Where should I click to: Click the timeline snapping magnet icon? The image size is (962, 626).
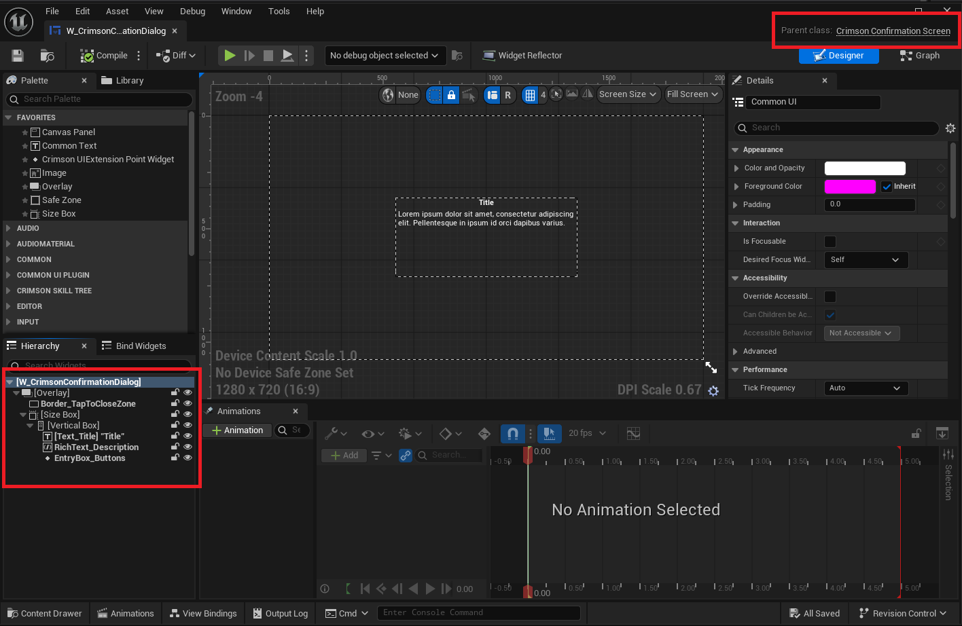[513, 433]
